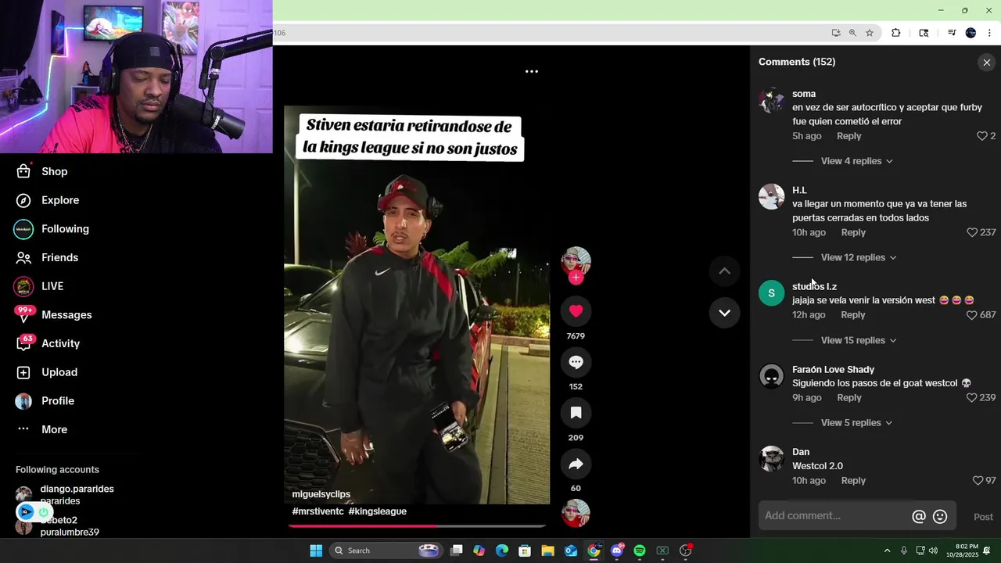Expand View 5 replies under Faraón Love Shady
Screen dimensions: 1001x563
pos(856,423)
